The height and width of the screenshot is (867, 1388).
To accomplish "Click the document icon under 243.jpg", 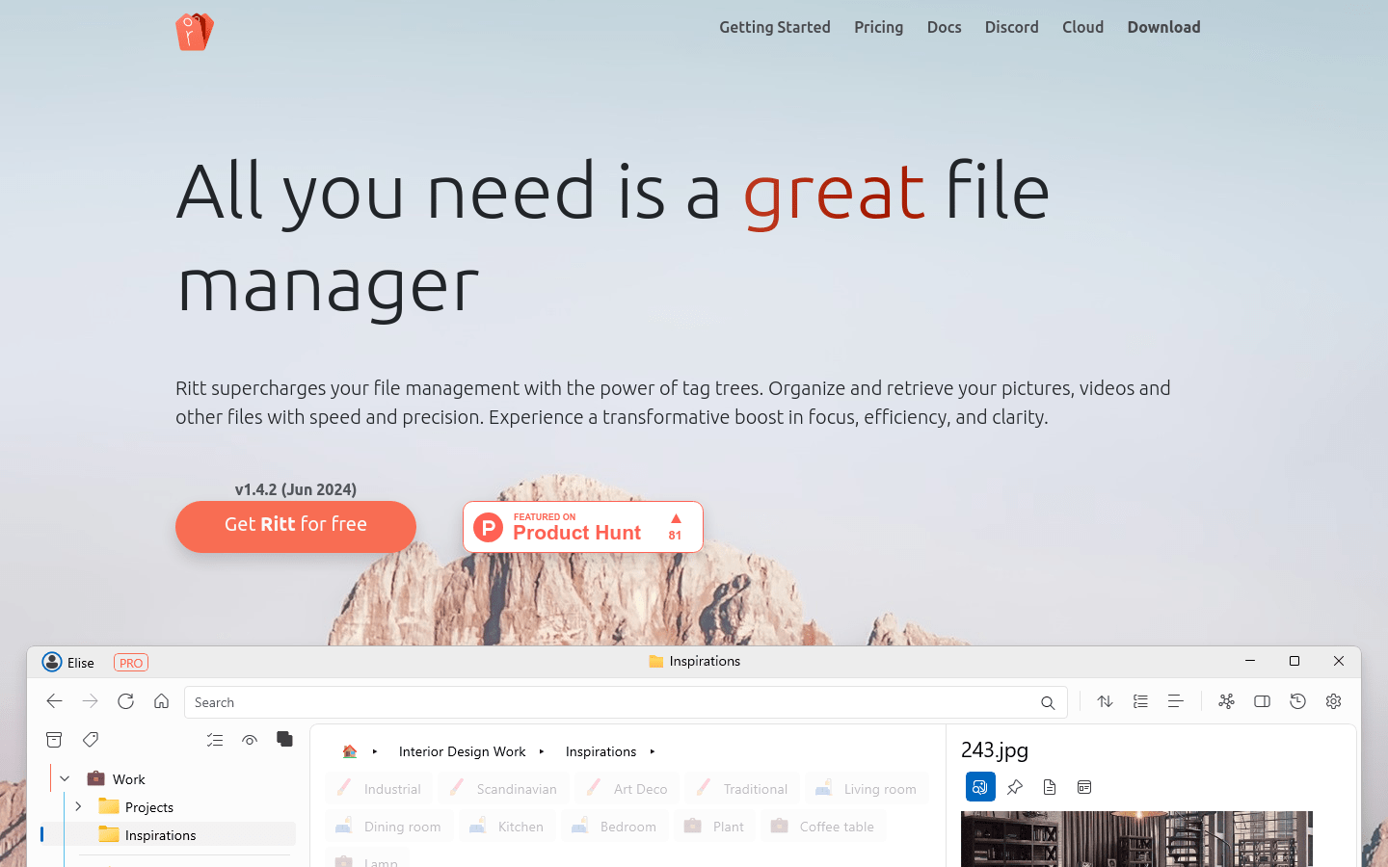I will coord(1050,787).
